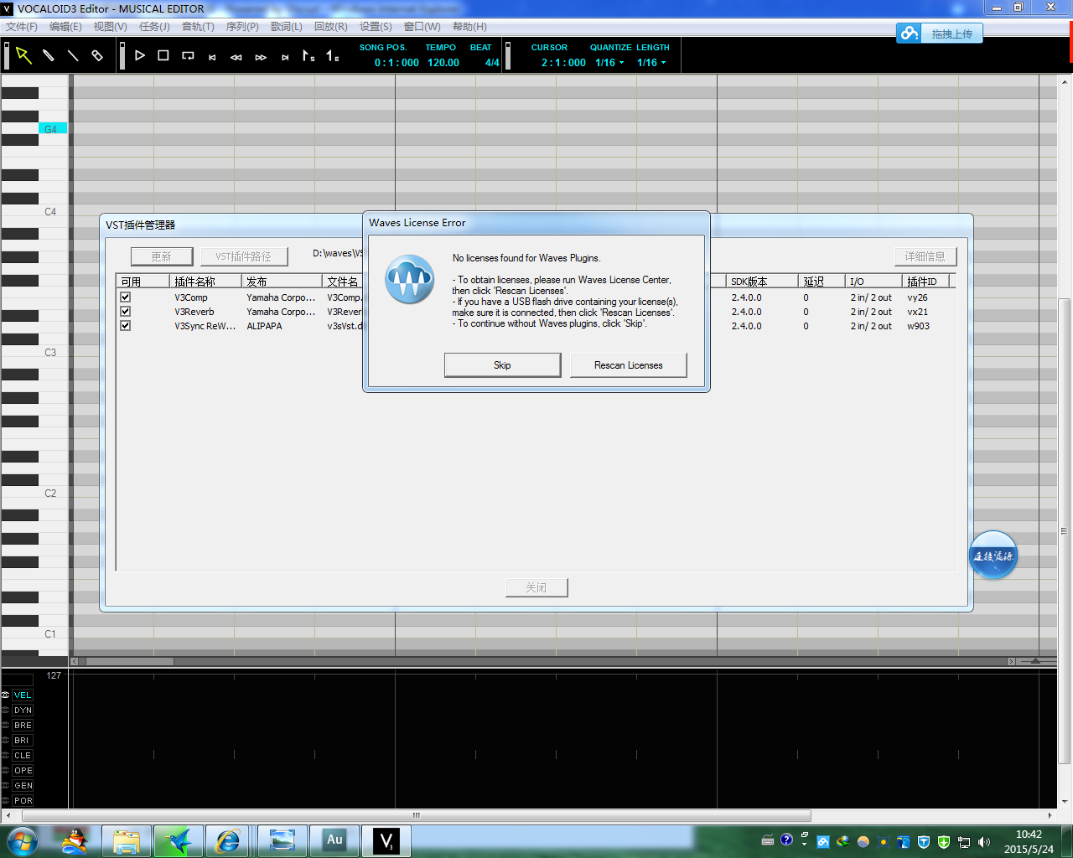
Task: Uncheck the V3Comp plugin checkbox
Action: click(x=125, y=297)
